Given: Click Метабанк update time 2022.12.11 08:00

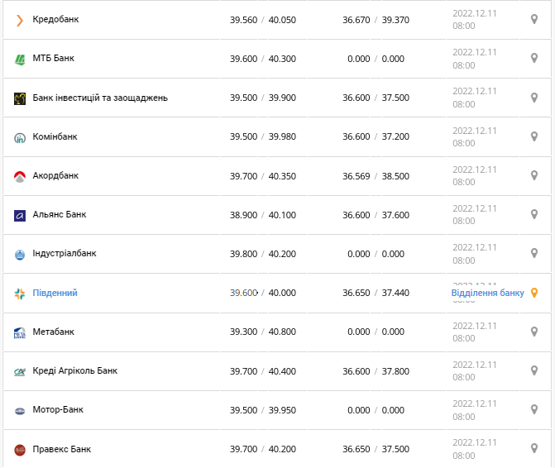Looking at the screenshot, I should point(475,332).
